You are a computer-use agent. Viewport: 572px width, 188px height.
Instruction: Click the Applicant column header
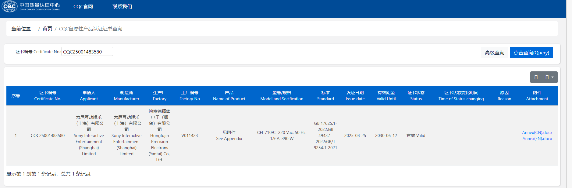89,96
